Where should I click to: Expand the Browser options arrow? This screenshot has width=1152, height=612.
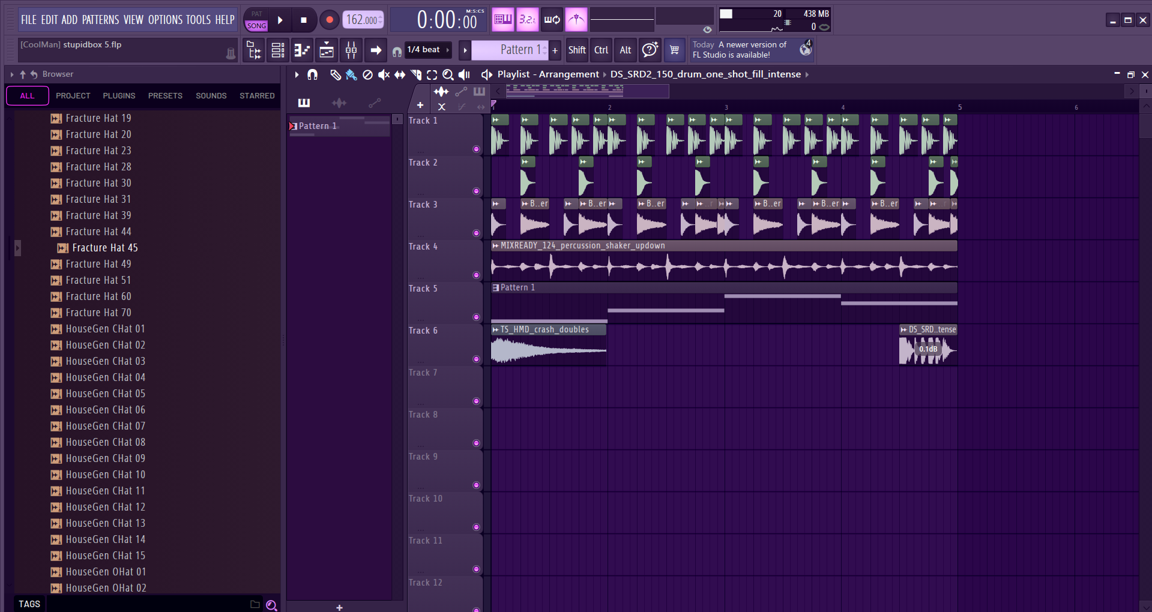point(12,74)
